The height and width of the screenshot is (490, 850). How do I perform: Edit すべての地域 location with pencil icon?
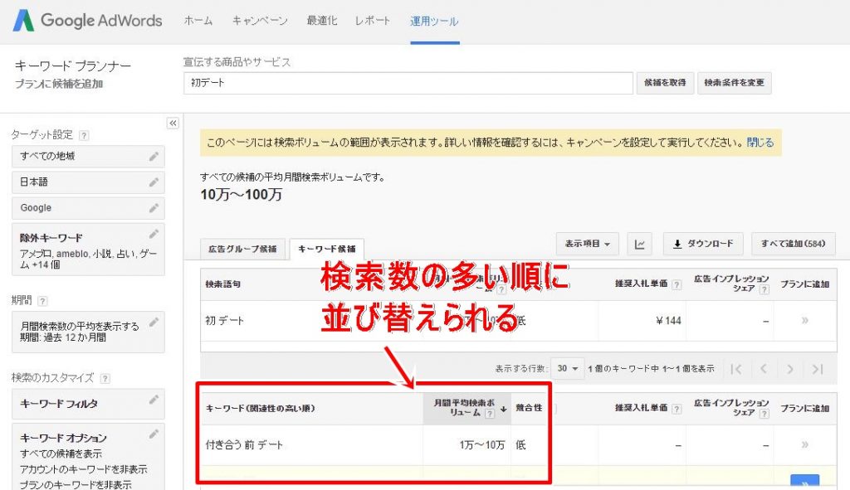154,157
